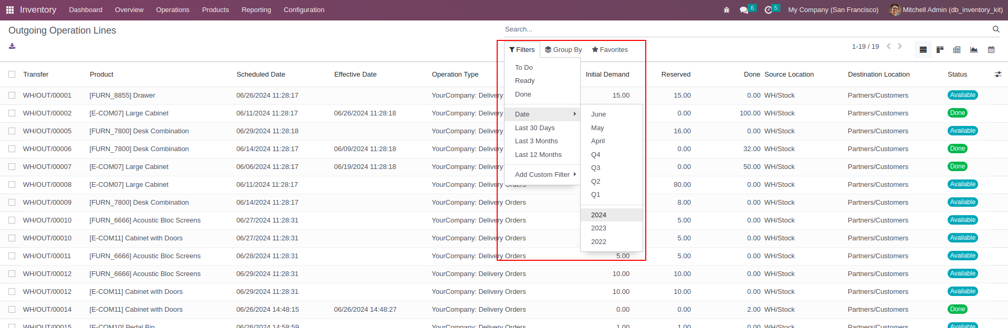Open the Configuration menu
This screenshot has height=328, width=1008.
pos(304,10)
